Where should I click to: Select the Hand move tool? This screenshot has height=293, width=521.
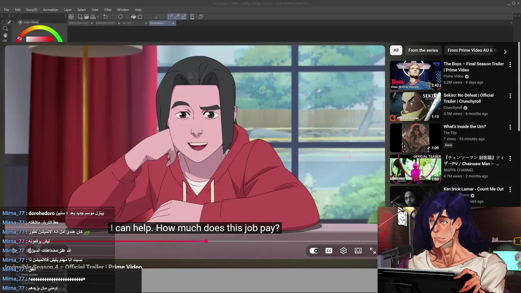tap(5, 35)
